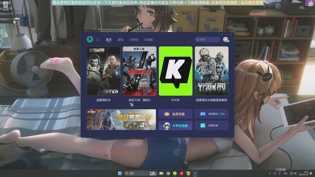Viewport: 315px width, 177px height.
Task: Open the green KOOK tile
Action: tap(176, 71)
